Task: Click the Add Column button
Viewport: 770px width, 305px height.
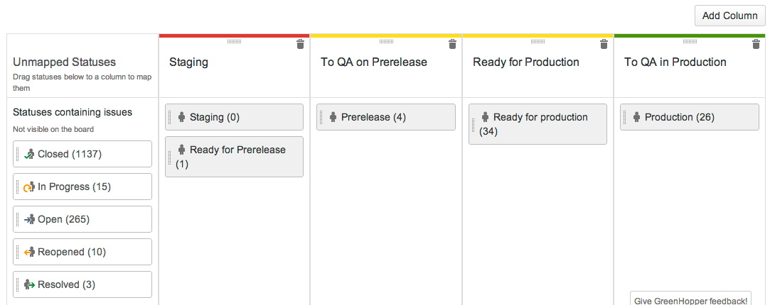Action: pos(729,16)
